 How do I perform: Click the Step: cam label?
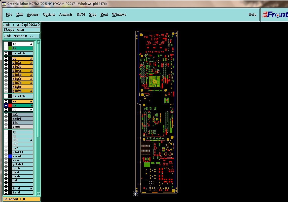(x=21, y=30)
